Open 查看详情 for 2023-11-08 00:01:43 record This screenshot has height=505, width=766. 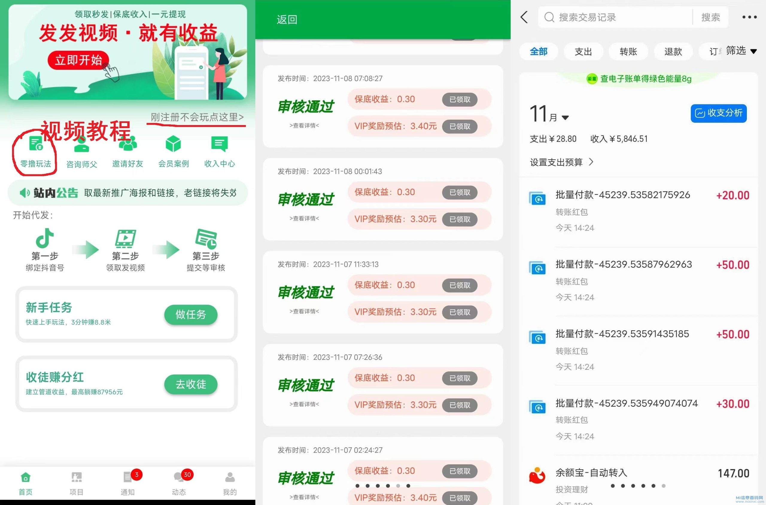[304, 218]
